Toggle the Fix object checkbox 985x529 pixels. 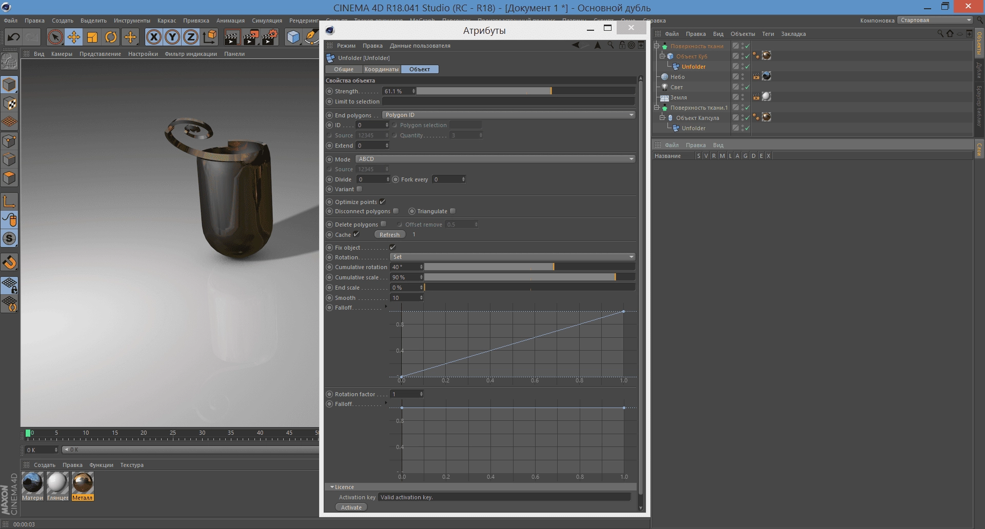393,247
